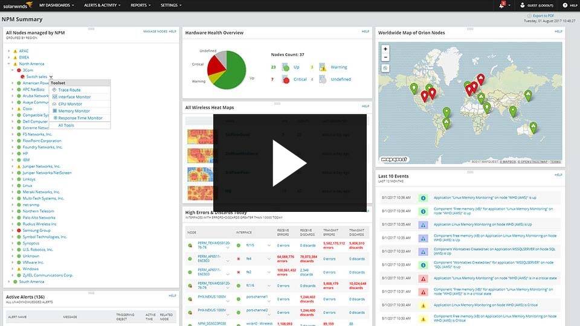Zoom out on the Orion world map
Image resolution: width=580 pixels, height=326 pixels.
385,57
